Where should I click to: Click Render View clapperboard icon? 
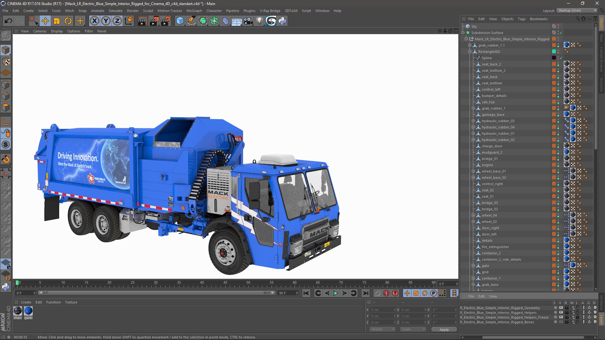point(142,21)
